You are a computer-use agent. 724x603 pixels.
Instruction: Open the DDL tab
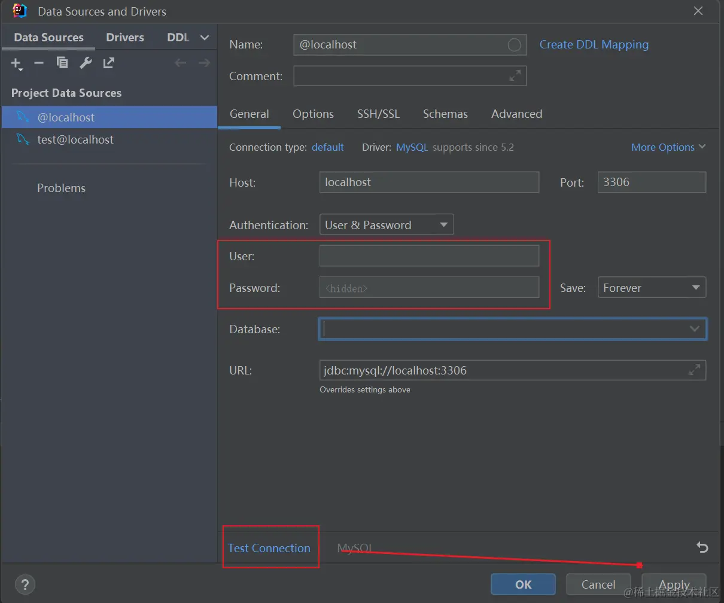point(178,37)
